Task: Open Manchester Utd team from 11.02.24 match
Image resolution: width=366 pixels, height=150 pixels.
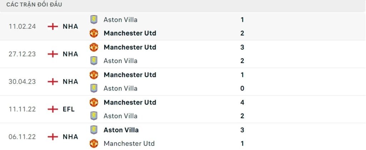Action: (130, 33)
